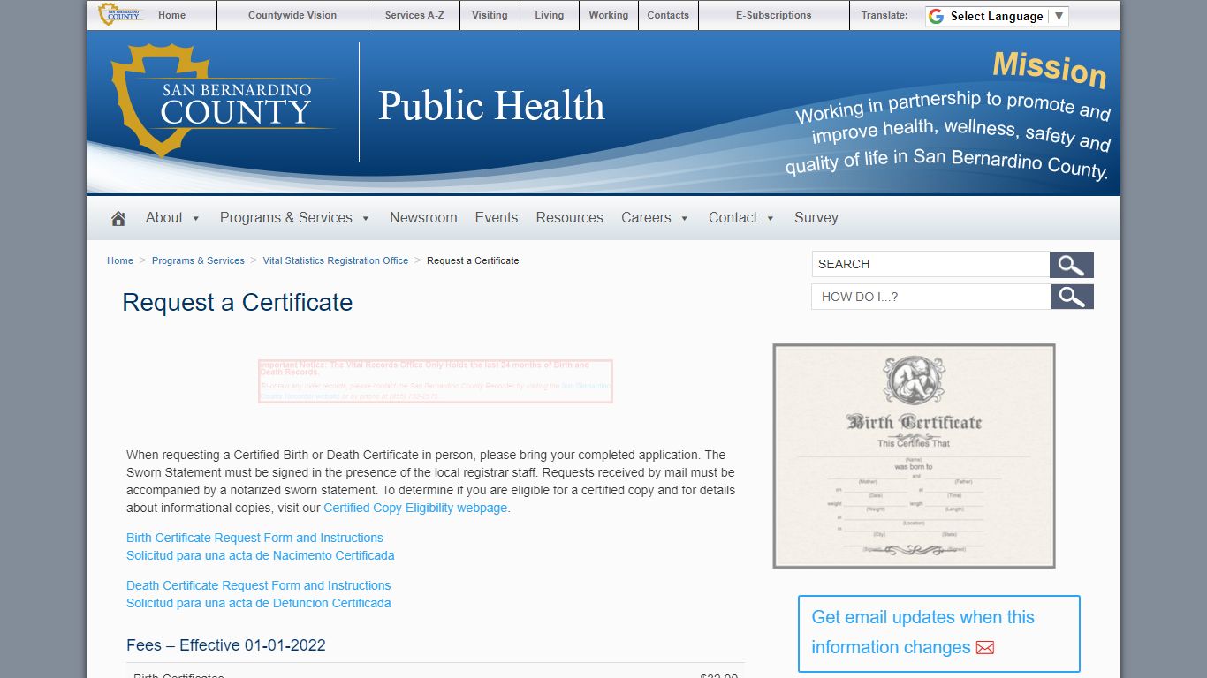This screenshot has width=1207, height=678.
Task: Click the Fees – Effective 01-01-2022 heading
Action: (x=226, y=645)
